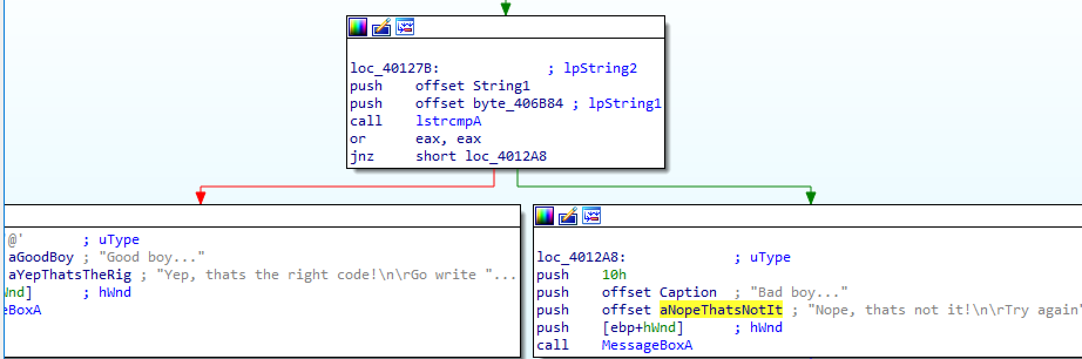Click the third title icon in loc_4012A8 block

click(x=591, y=216)
